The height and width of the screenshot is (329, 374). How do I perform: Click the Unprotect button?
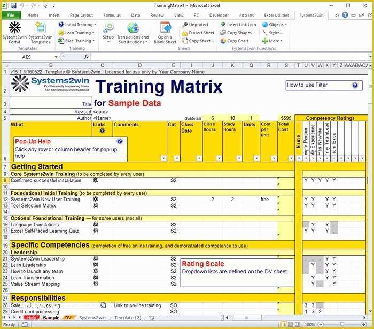tap(195, 25)
